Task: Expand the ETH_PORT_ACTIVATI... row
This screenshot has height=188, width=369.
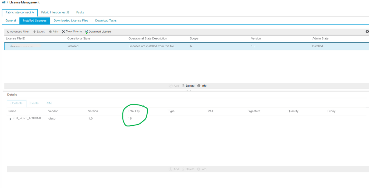Action: [x=10, y=119]
